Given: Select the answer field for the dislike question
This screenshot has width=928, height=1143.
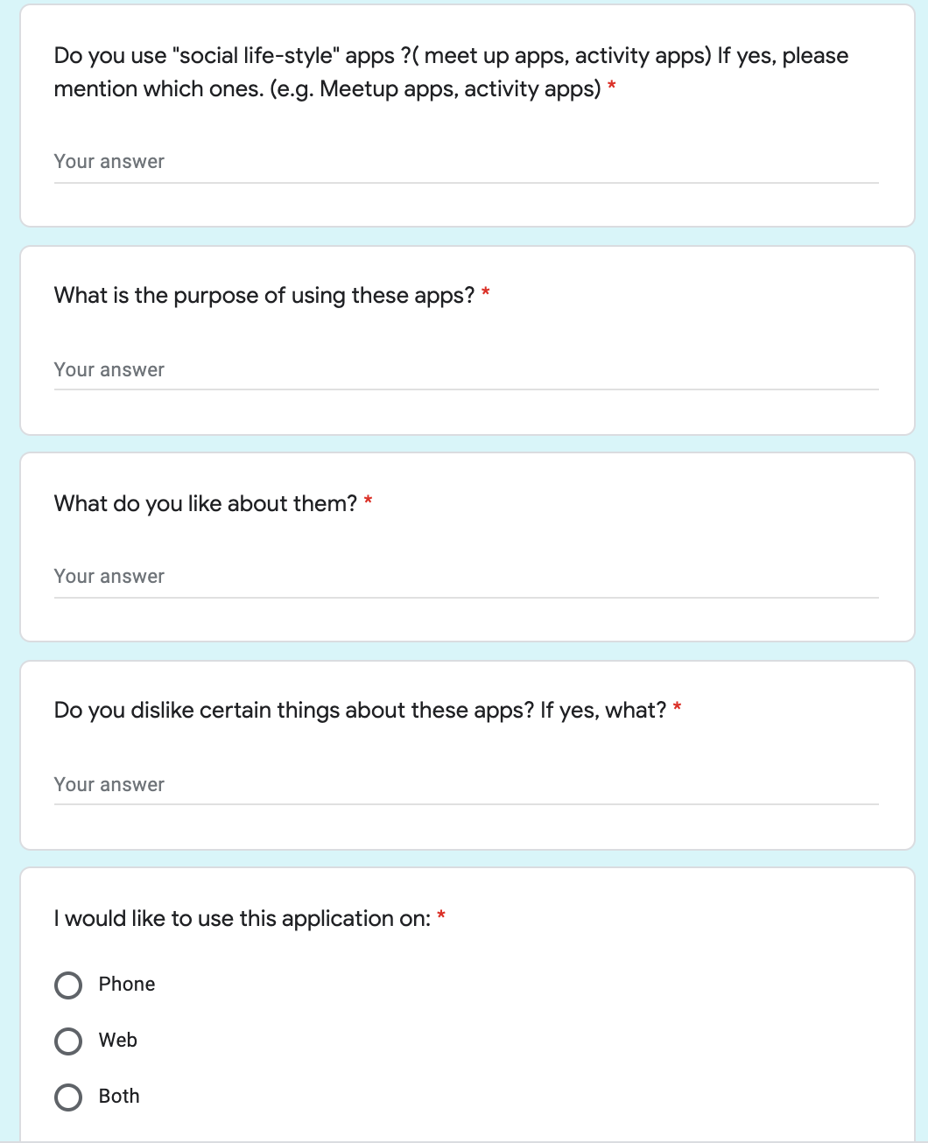Looking at the screenshot, I should coord(466,785).
